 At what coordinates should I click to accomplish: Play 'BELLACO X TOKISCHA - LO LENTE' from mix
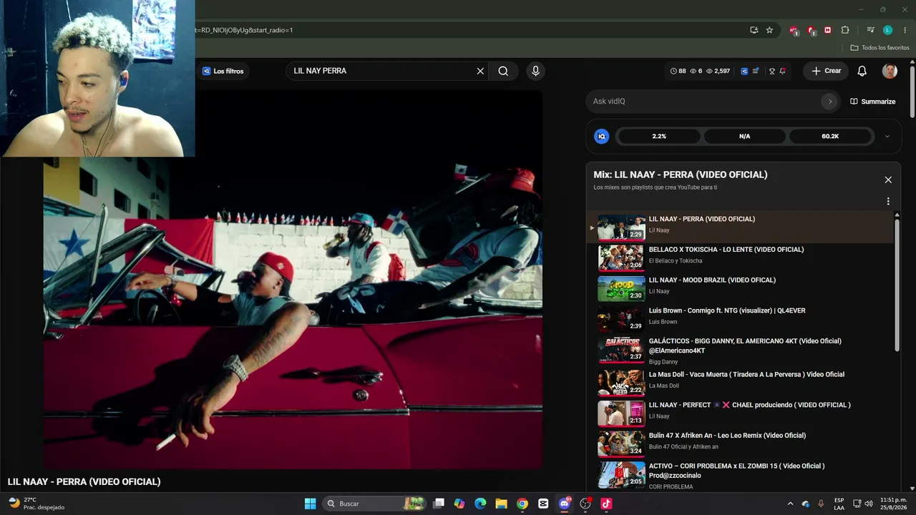click(x=739, y=256)
